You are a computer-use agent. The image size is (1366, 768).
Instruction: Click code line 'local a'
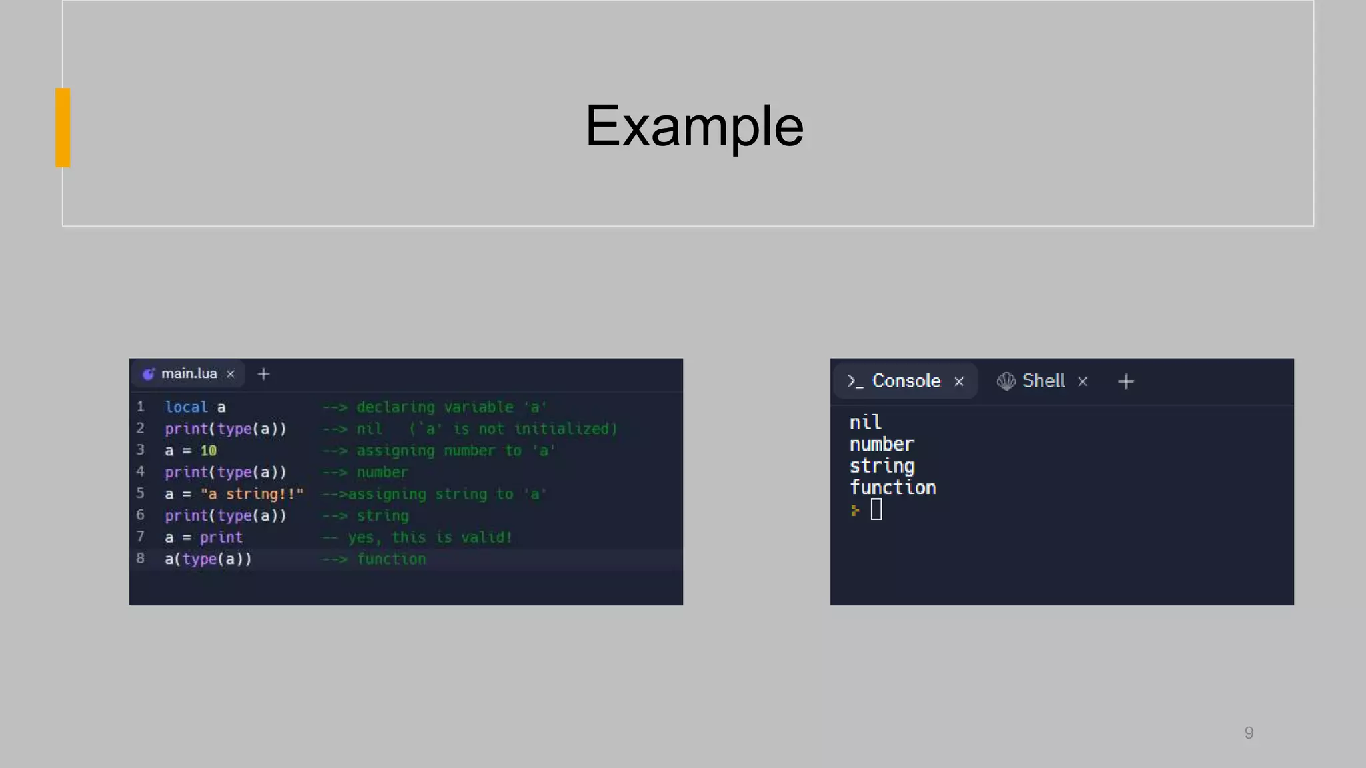(x=195, y=407)
